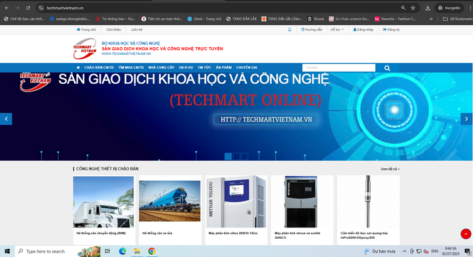Open the TIN TỨC menu
Image resolution: width=473 pixels, height=257 pixels.
click(204, 67)
